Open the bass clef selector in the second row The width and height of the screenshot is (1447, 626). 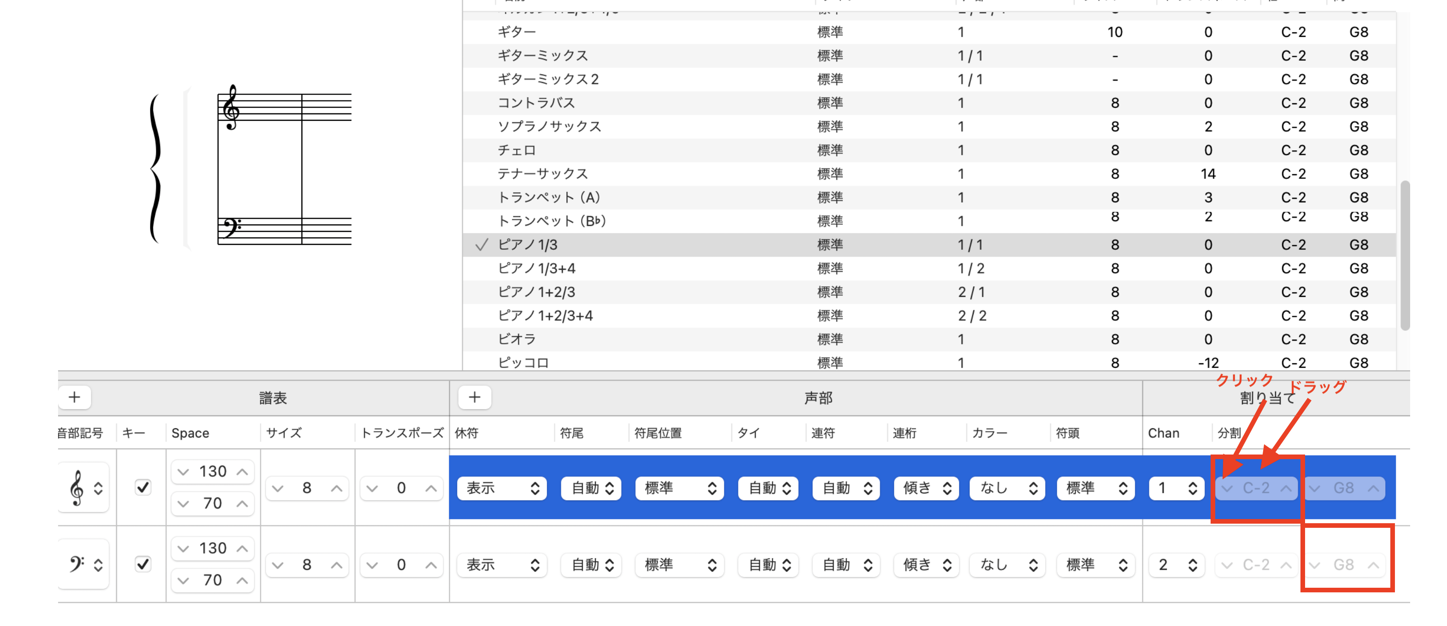point(84,564)
